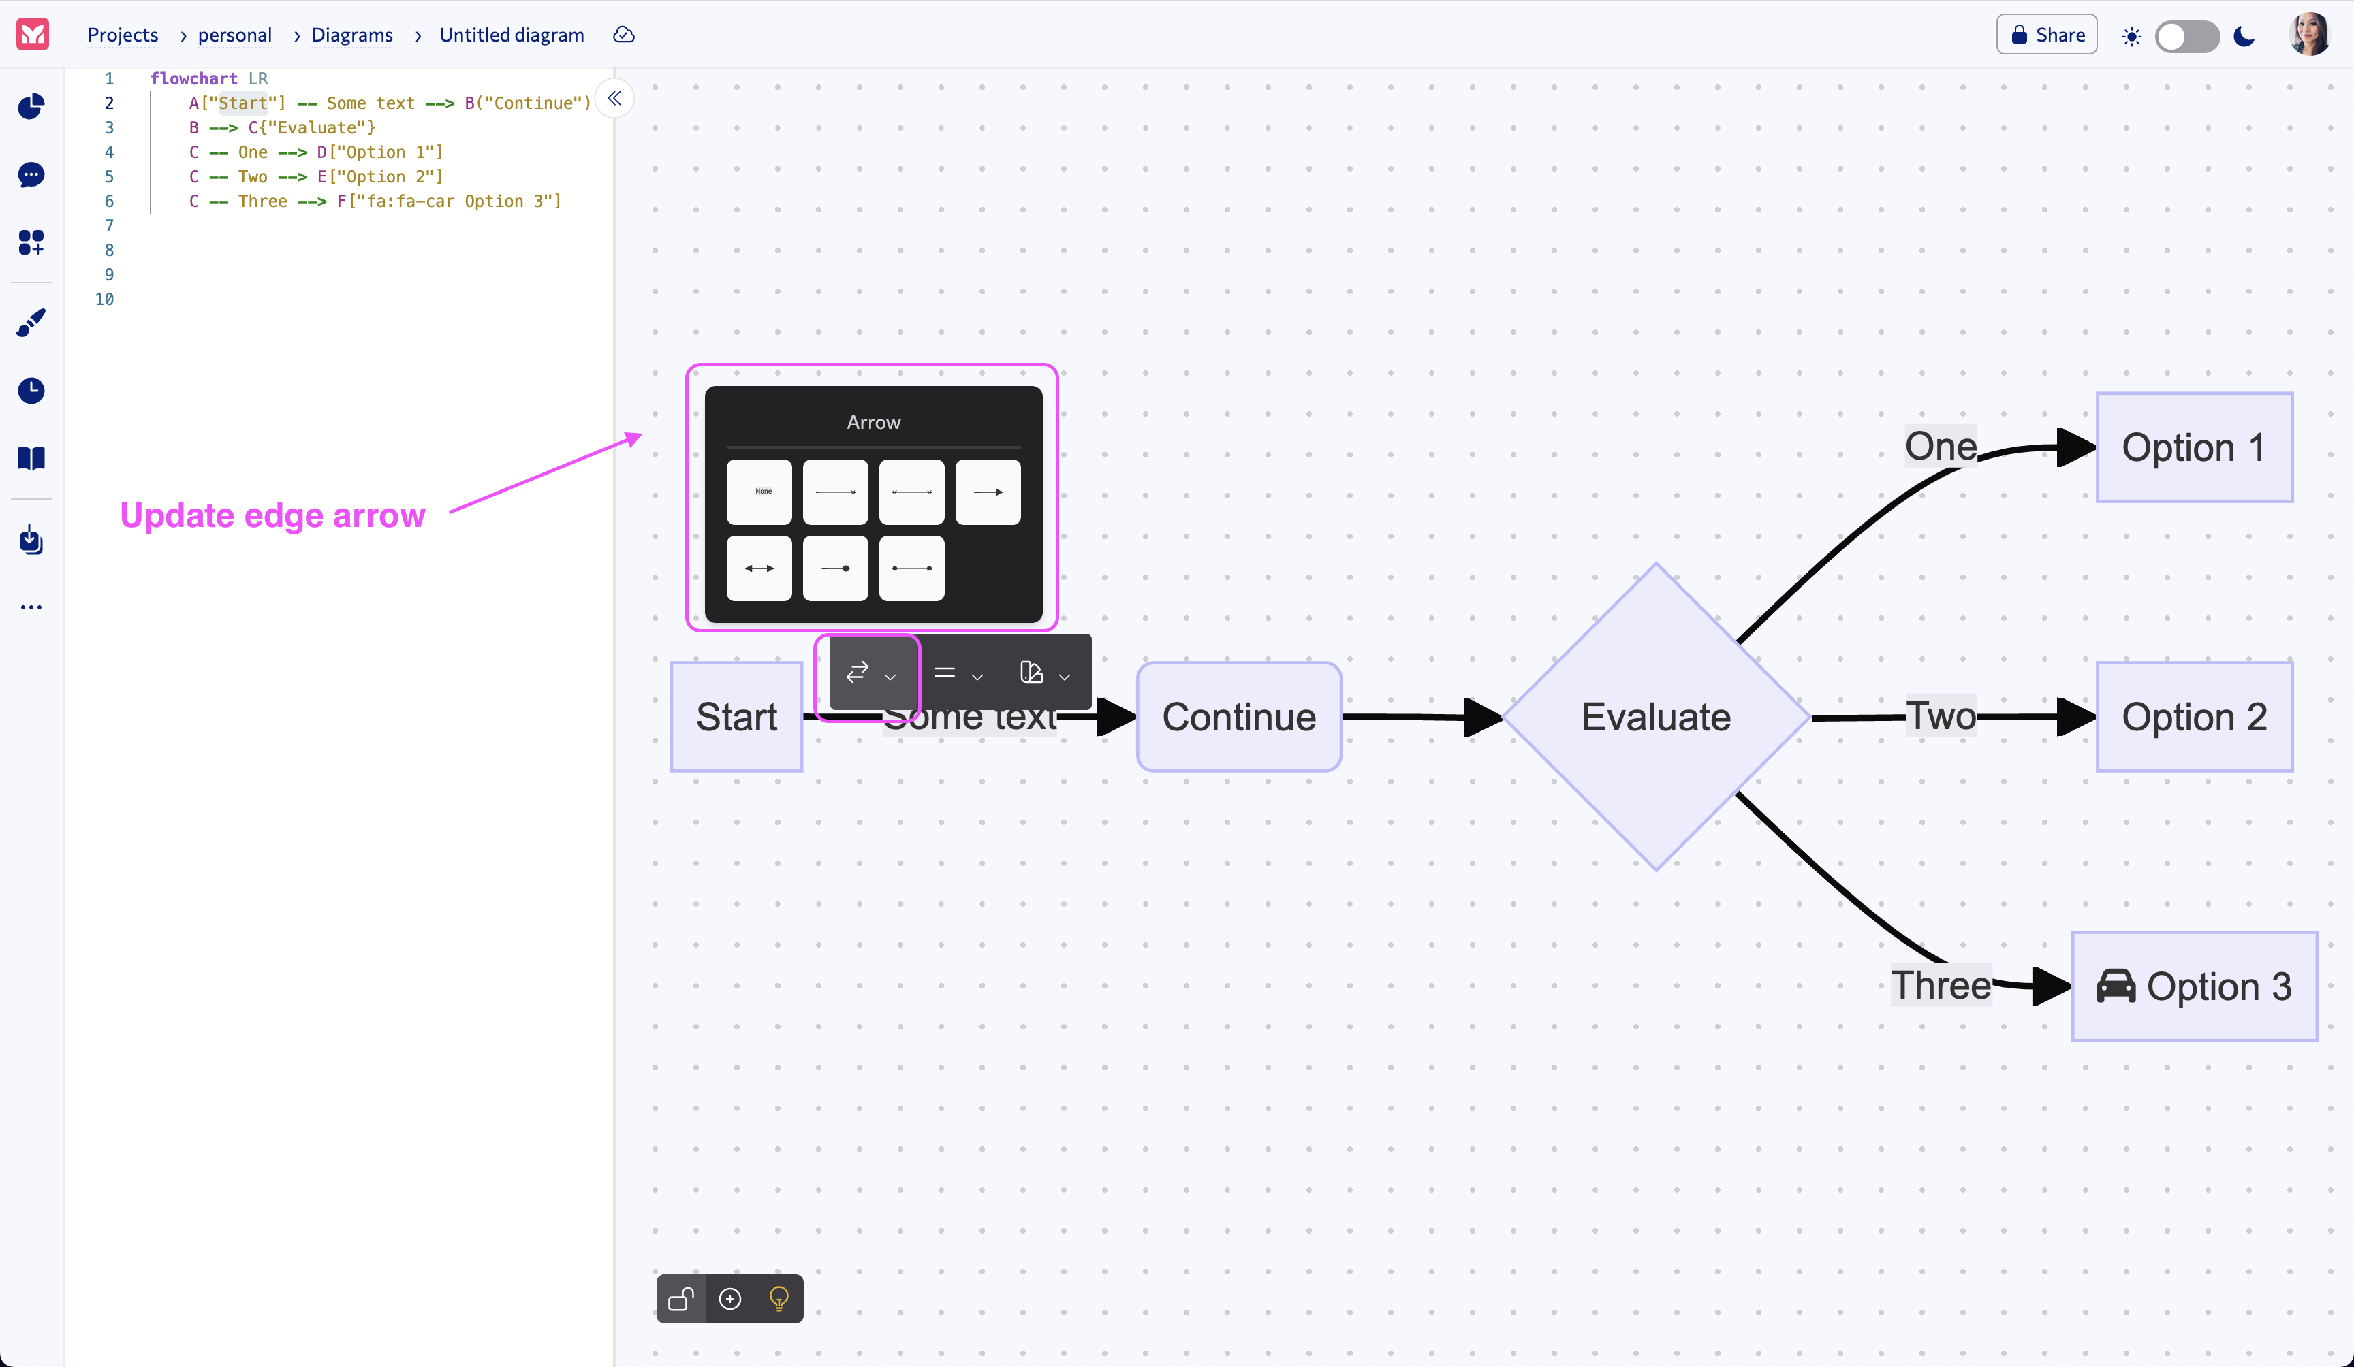Click the Evaluate diamond node
The image size is (2354, 1367).
click(1655, 717)
